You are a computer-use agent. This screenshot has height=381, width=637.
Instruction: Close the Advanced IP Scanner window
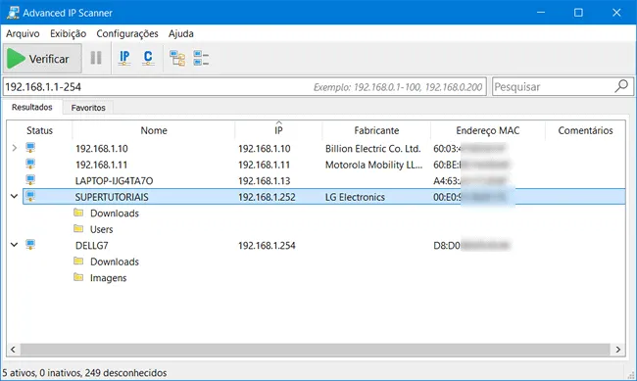point(616,12)
